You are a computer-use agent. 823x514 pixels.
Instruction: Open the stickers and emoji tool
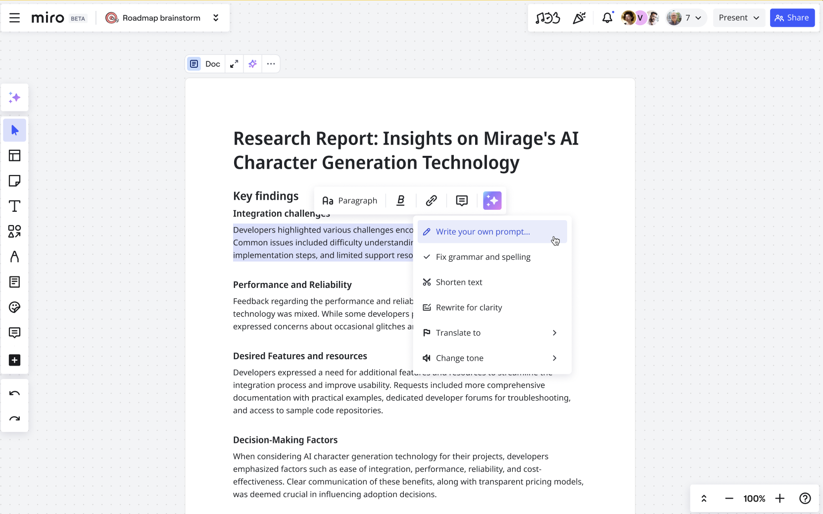pyautogui.click(x=15, y=307)
